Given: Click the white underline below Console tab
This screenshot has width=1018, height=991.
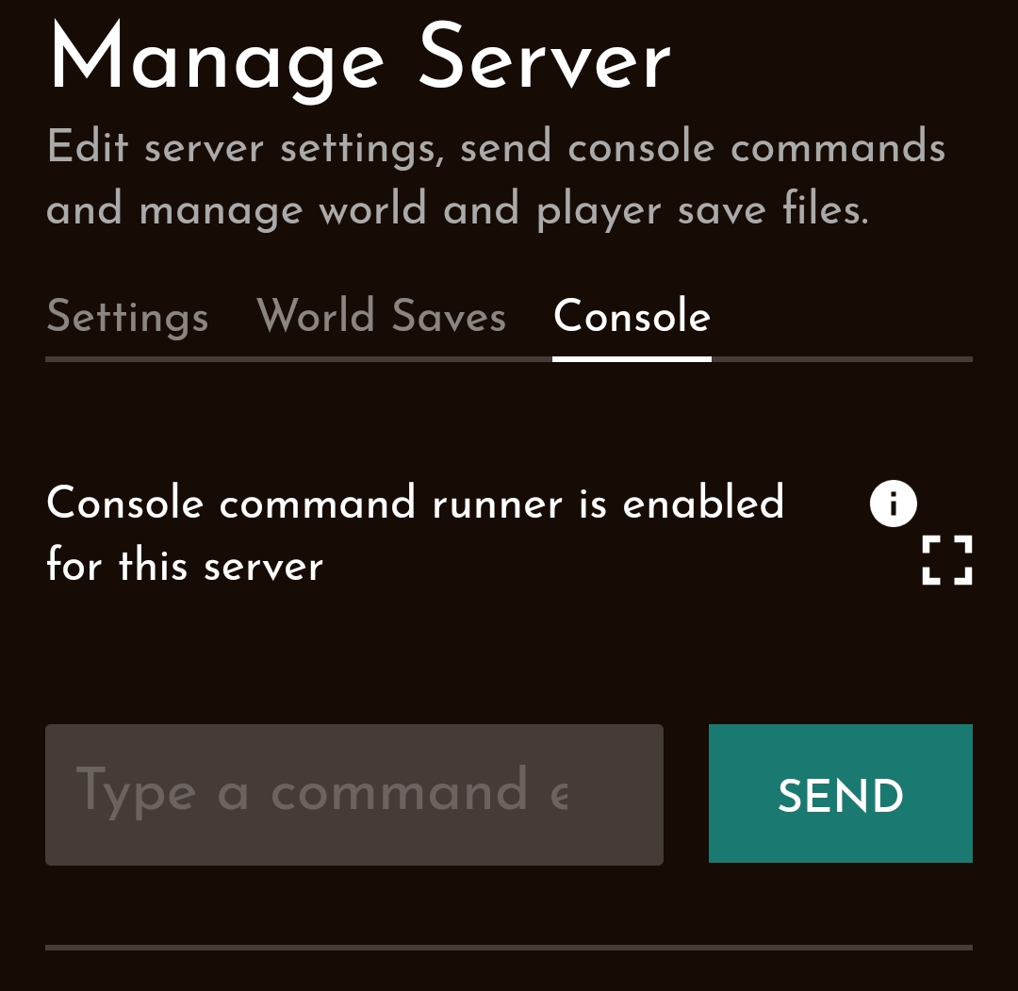Looking at the screenshot, I should [632, 358].
